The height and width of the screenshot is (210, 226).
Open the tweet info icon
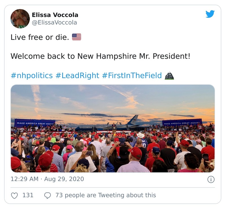[211, 179]
